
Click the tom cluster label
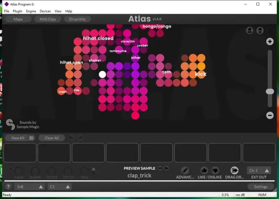point(167,72)
